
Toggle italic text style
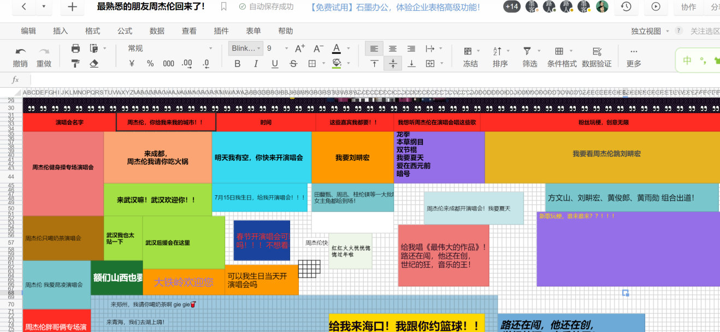click(x=256, y=63)
